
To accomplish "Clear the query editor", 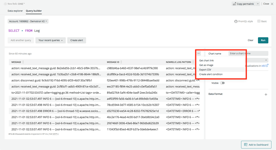I will pos(250,40).
